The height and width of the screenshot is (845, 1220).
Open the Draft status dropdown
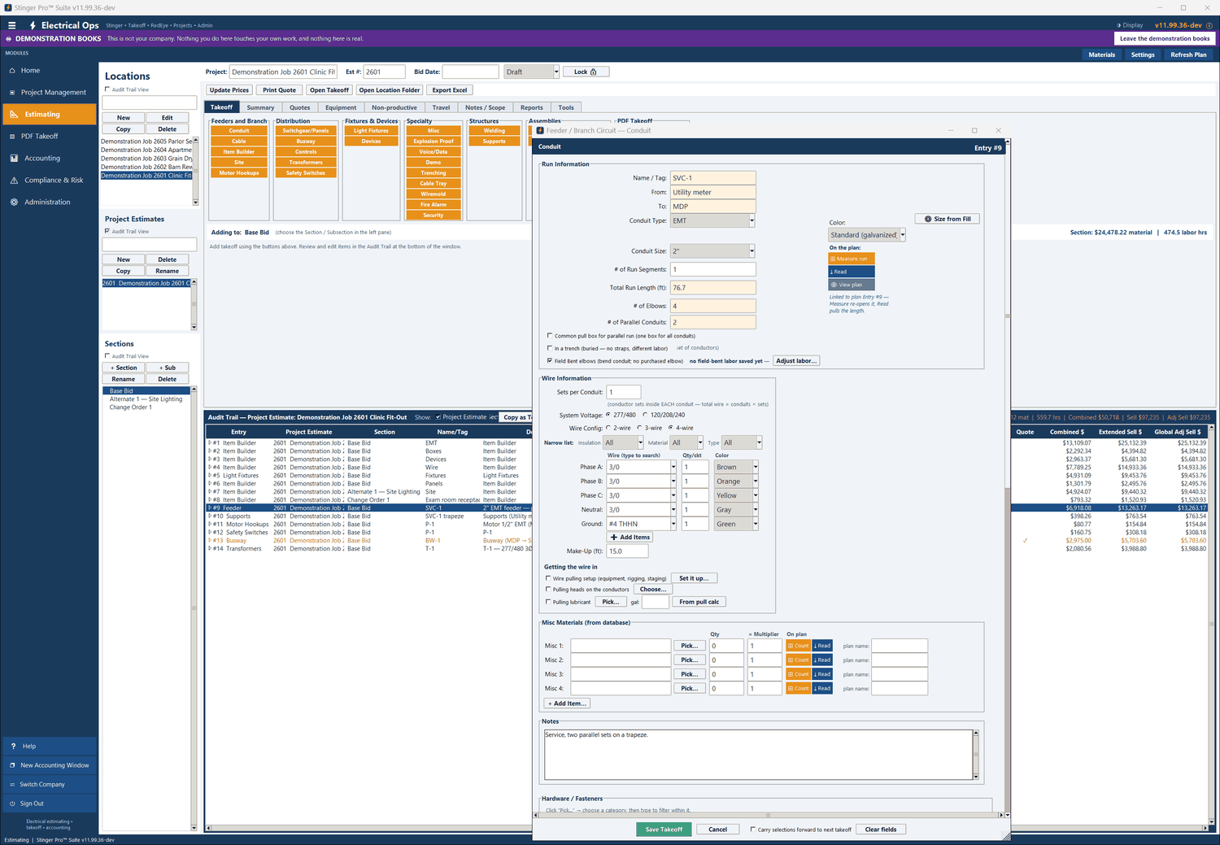click(556, 72)
